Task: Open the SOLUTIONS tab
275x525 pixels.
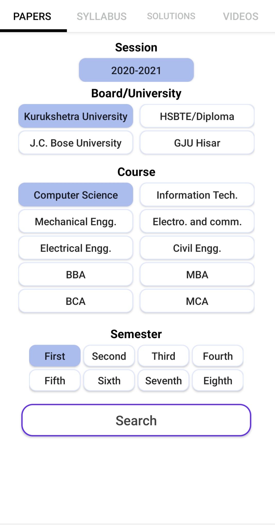Action: point(171,16)
